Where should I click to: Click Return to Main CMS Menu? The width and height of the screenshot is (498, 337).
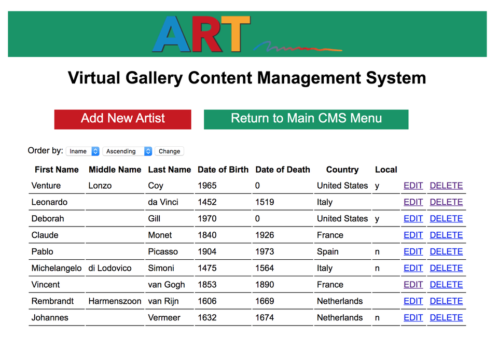point(306,119)
